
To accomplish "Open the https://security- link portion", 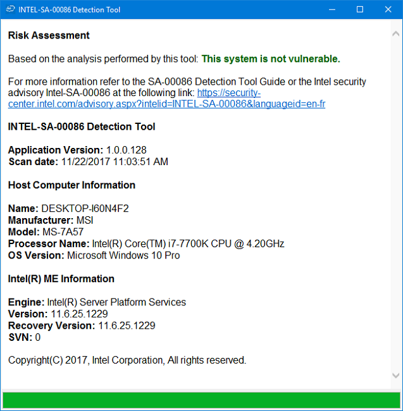I will (x=228, y=93).
